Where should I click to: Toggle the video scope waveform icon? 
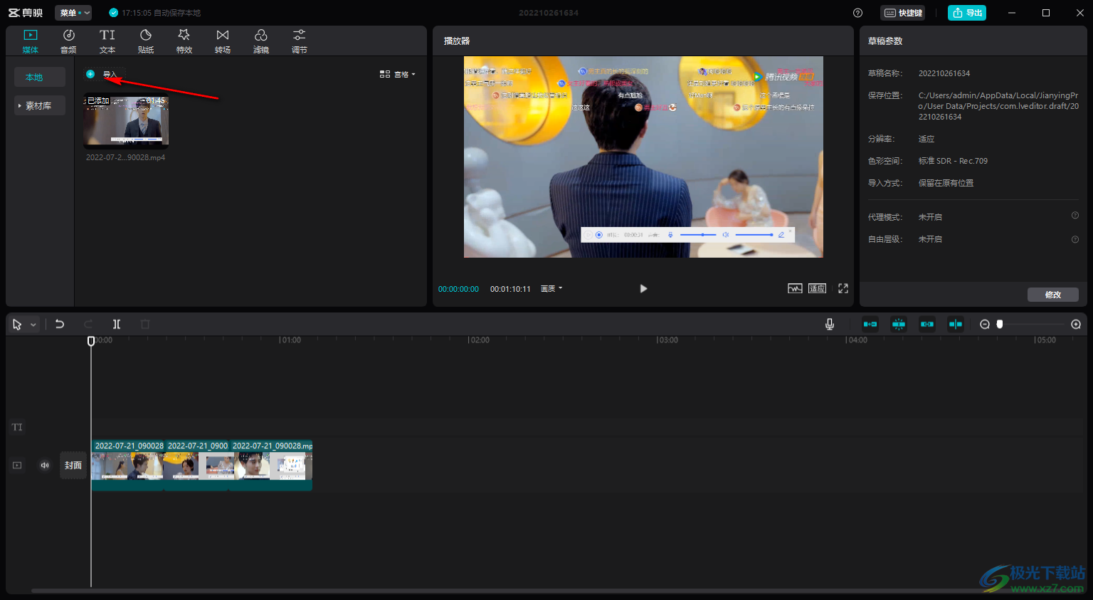795,288
